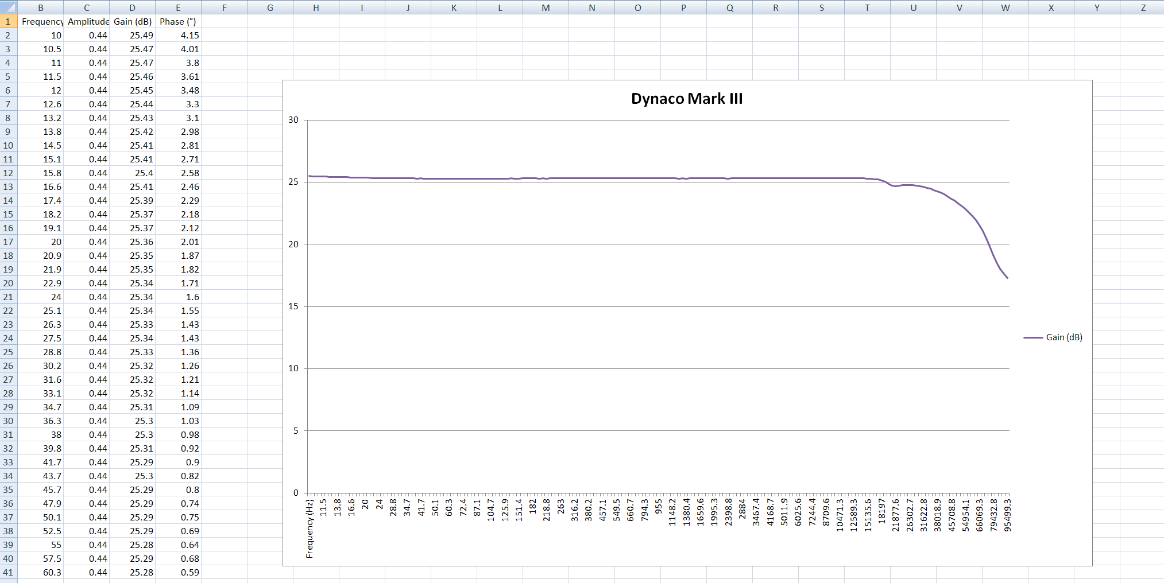The image size is (1164, 583).
Task: Click gain cell 25.4 in row 12
Action: (x=133, y=173)
